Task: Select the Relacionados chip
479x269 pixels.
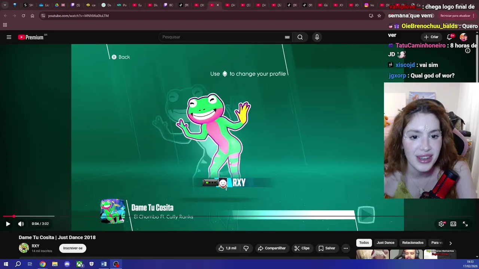Action: (x=413, y=243)
